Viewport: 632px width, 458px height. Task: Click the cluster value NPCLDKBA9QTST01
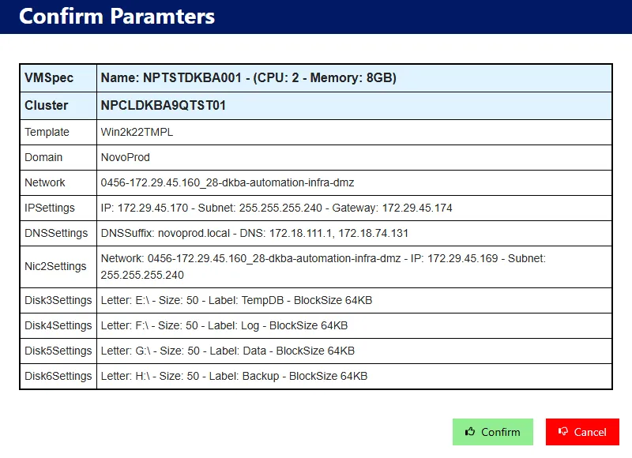pos(163,105)
